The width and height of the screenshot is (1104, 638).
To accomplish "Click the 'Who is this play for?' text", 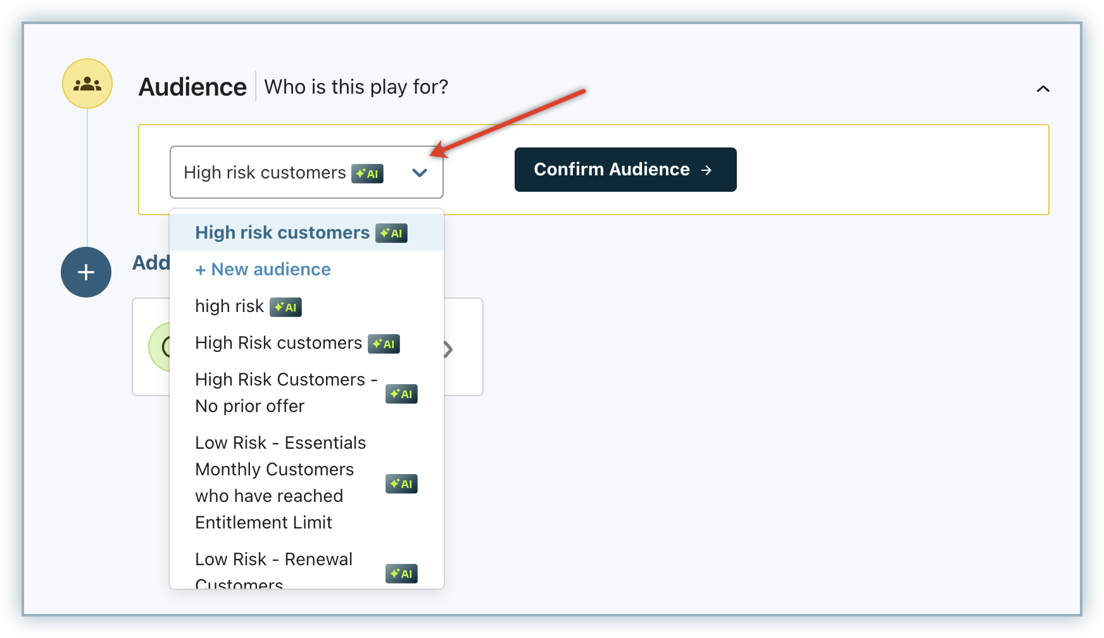I will pyautogui.click(x=356, y=87).
